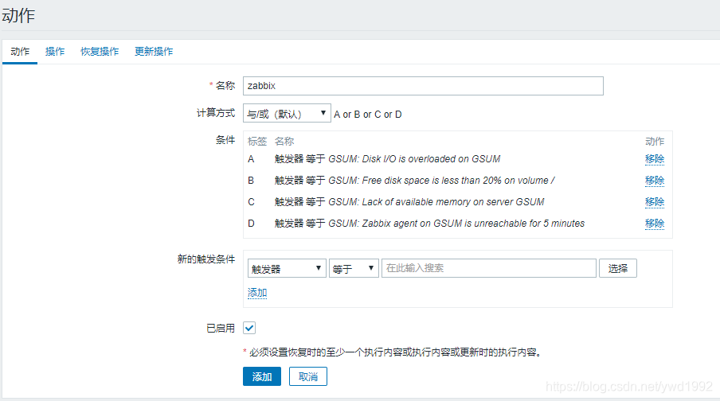Click the 选择 button
This screenshot has width=720, height=401.
(617, 268)
